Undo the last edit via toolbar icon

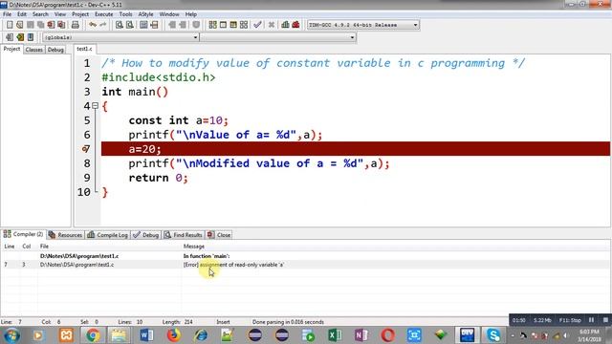[93, 25]
